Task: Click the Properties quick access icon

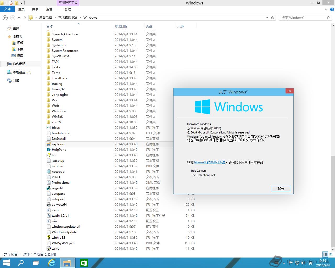Action: [11, 3]
